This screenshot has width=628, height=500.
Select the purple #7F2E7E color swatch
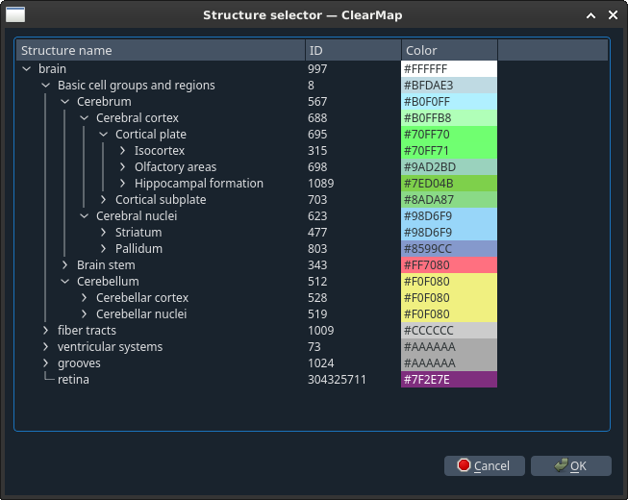[449, 380]
